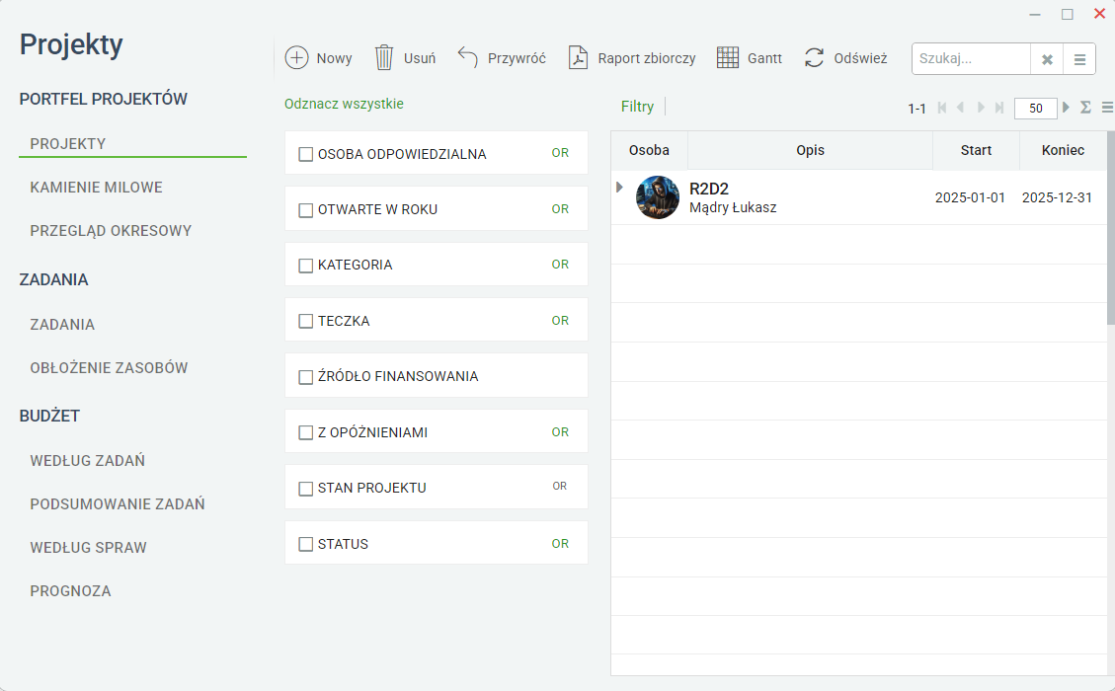
Task: Click the Usuń button label
Action: [420, 58]
